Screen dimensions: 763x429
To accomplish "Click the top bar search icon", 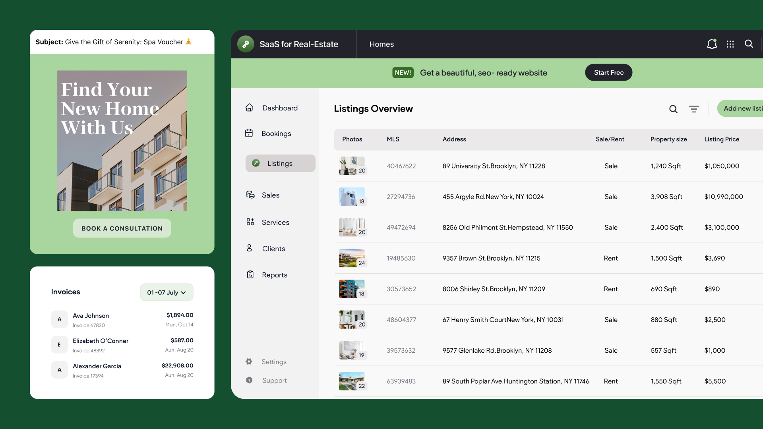I will point(749,44).
